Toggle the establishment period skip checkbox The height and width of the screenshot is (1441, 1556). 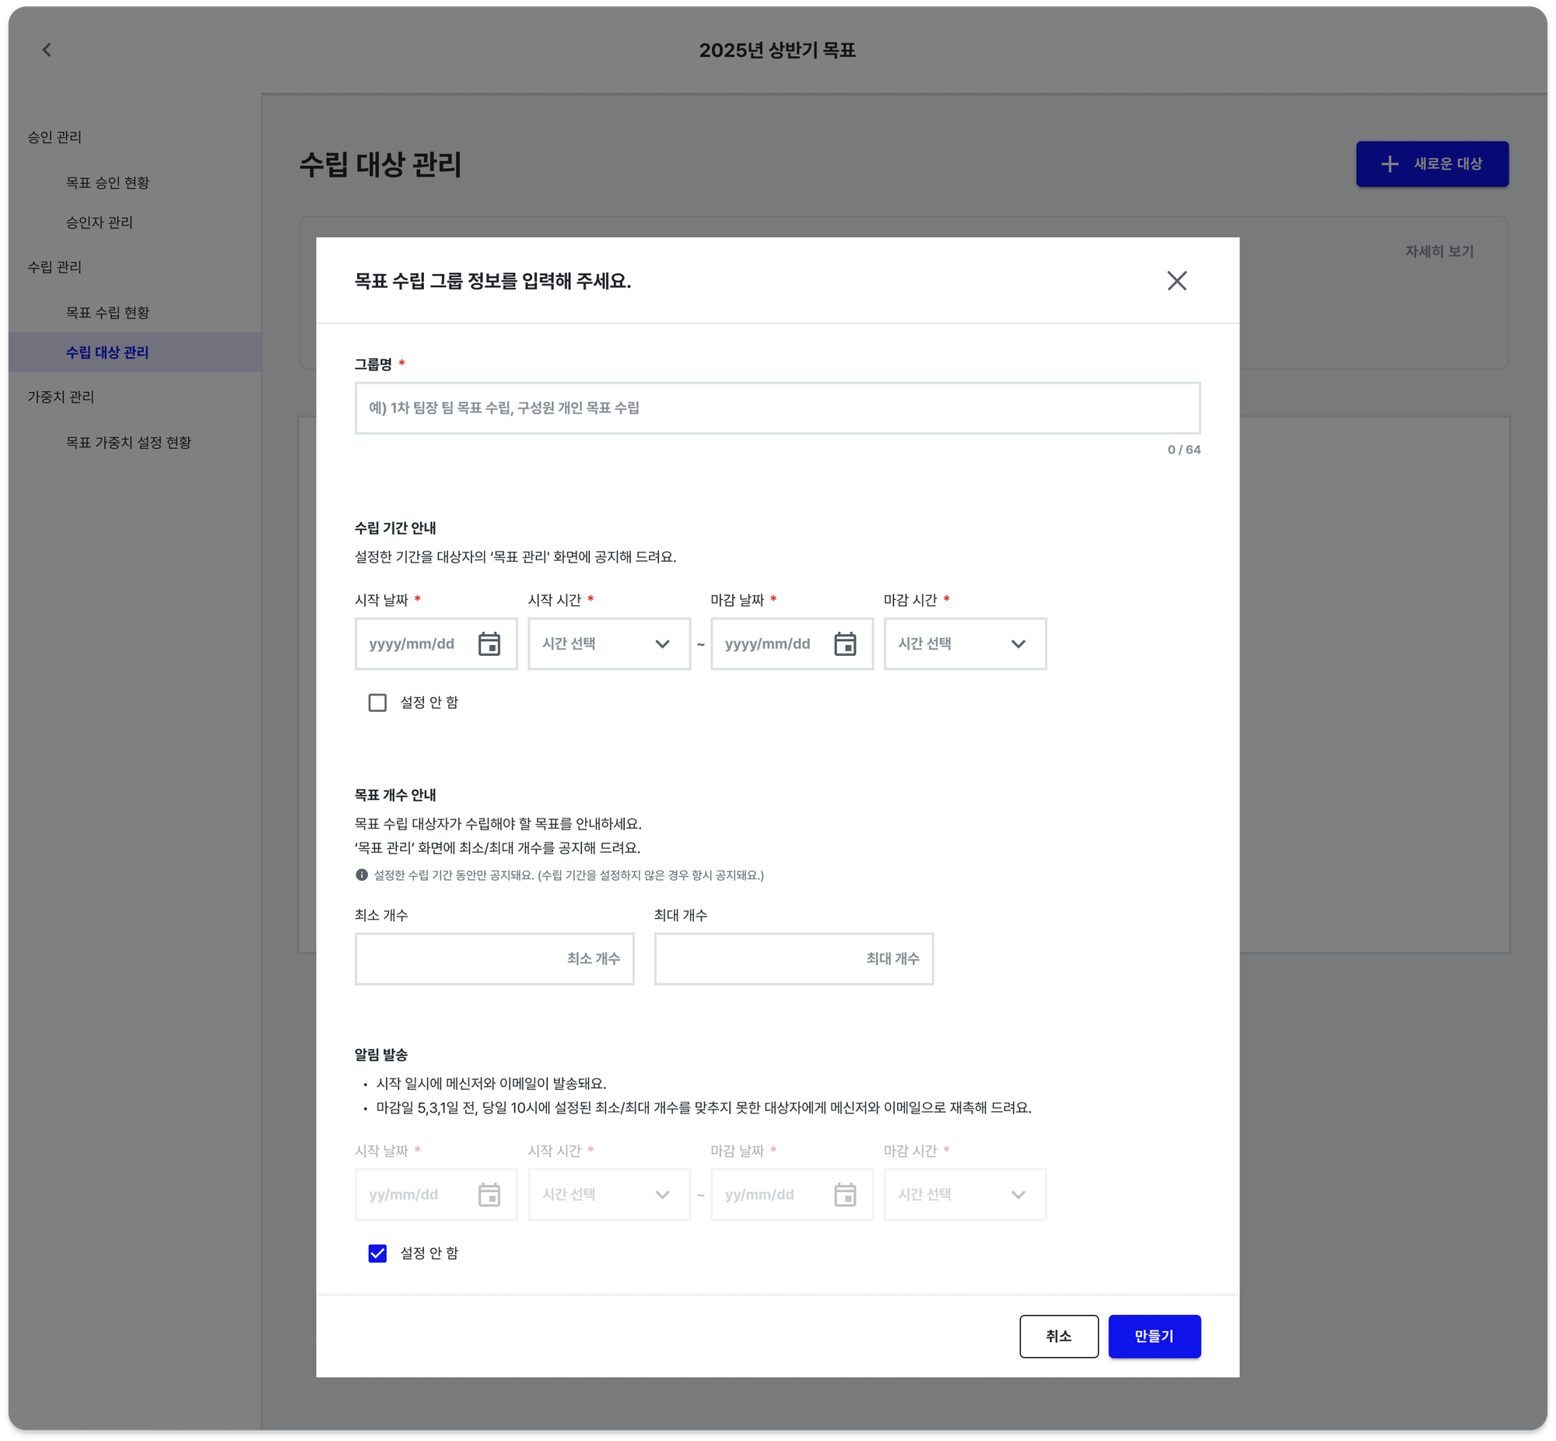click(377, 702)
